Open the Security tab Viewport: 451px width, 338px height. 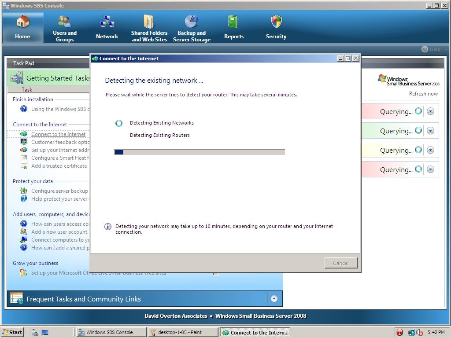click(x=276, y=28)
